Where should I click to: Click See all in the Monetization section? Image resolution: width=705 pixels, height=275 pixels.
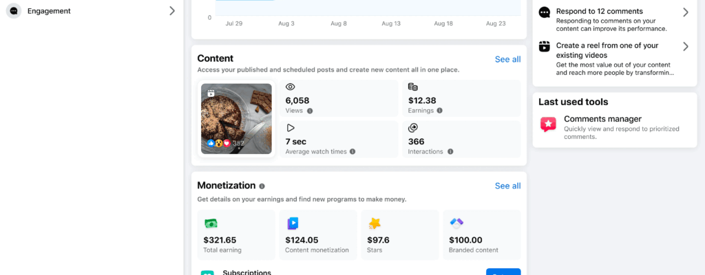507,186
